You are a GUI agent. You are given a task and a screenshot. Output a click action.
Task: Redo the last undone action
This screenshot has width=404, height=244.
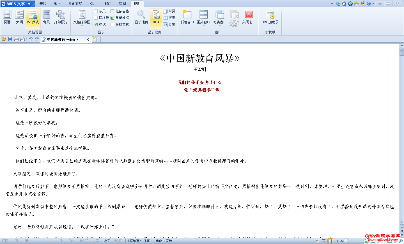37,39
